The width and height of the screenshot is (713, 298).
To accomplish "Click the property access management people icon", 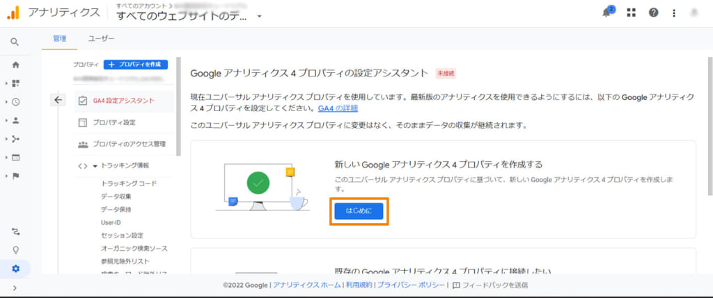I will click(x=83, y=144).
